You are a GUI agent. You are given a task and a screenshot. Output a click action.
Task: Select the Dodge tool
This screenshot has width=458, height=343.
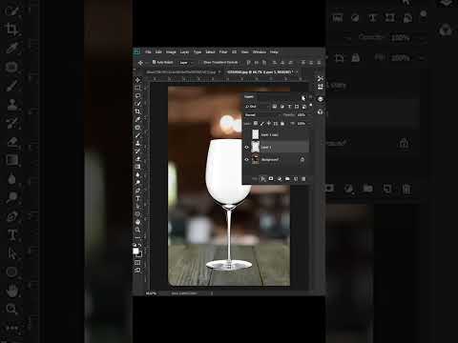coord(137,183)
